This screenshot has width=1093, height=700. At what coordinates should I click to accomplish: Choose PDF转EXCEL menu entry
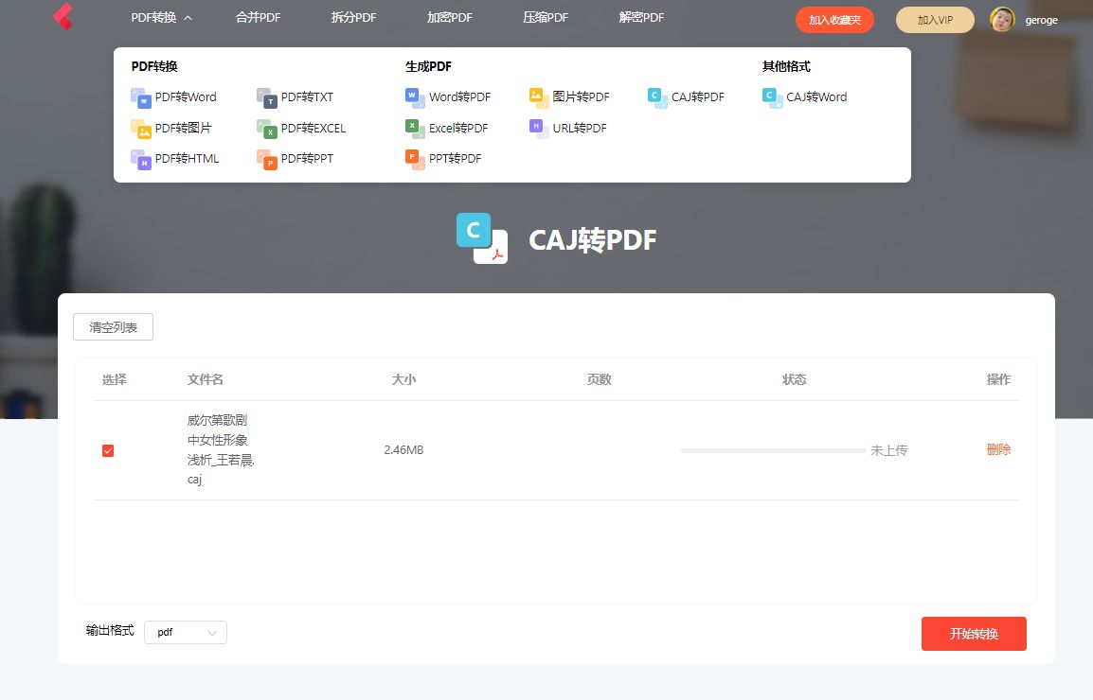(x=313, y=128)
